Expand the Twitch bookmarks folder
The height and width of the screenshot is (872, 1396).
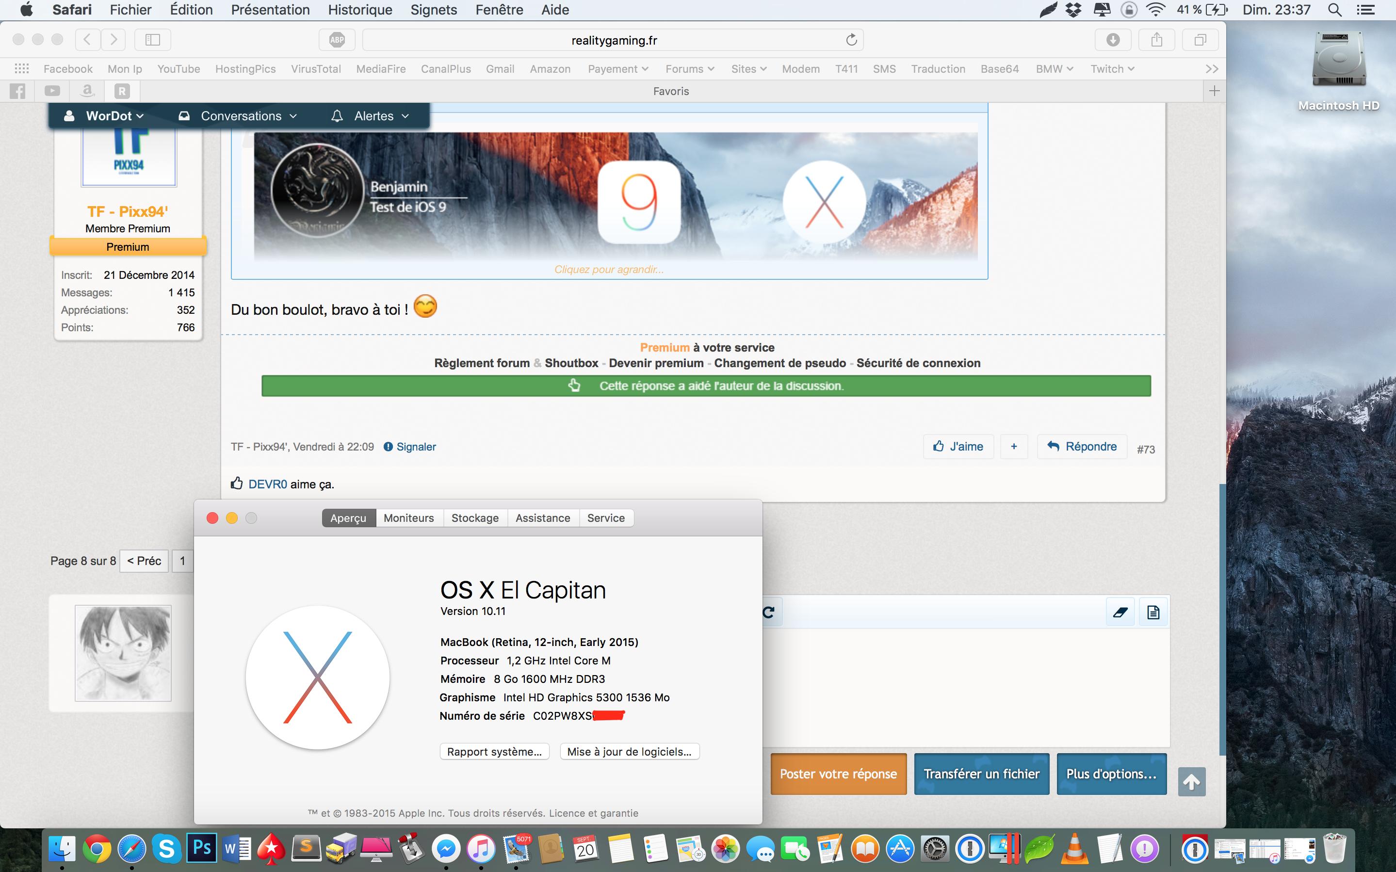(x=1112, y=69)
